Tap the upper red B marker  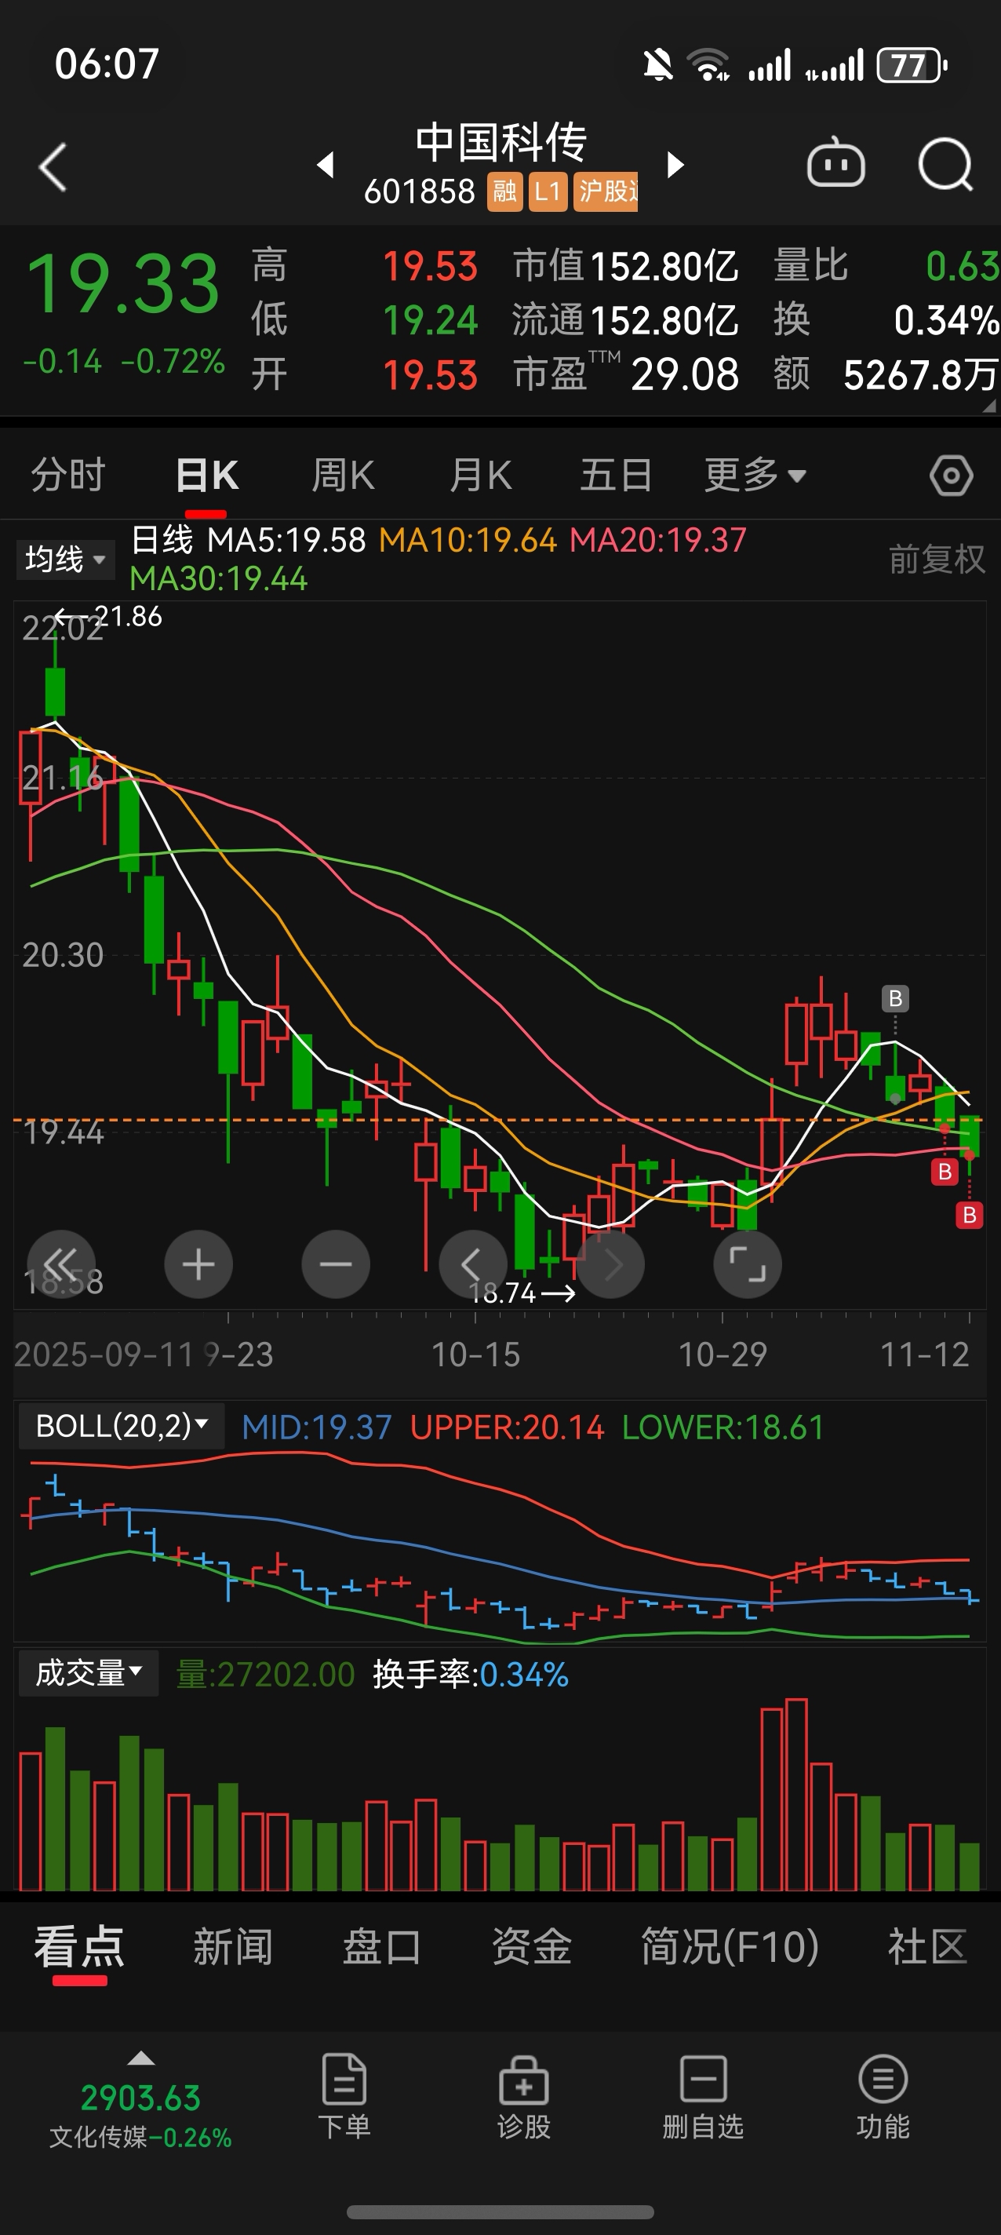pos(945,1172)
